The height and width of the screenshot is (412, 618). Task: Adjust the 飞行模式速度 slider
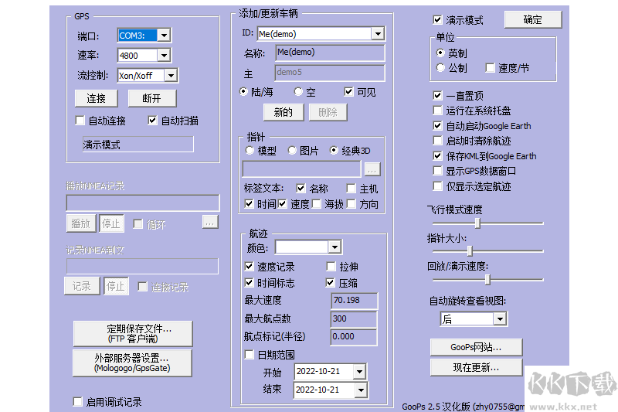477,223
